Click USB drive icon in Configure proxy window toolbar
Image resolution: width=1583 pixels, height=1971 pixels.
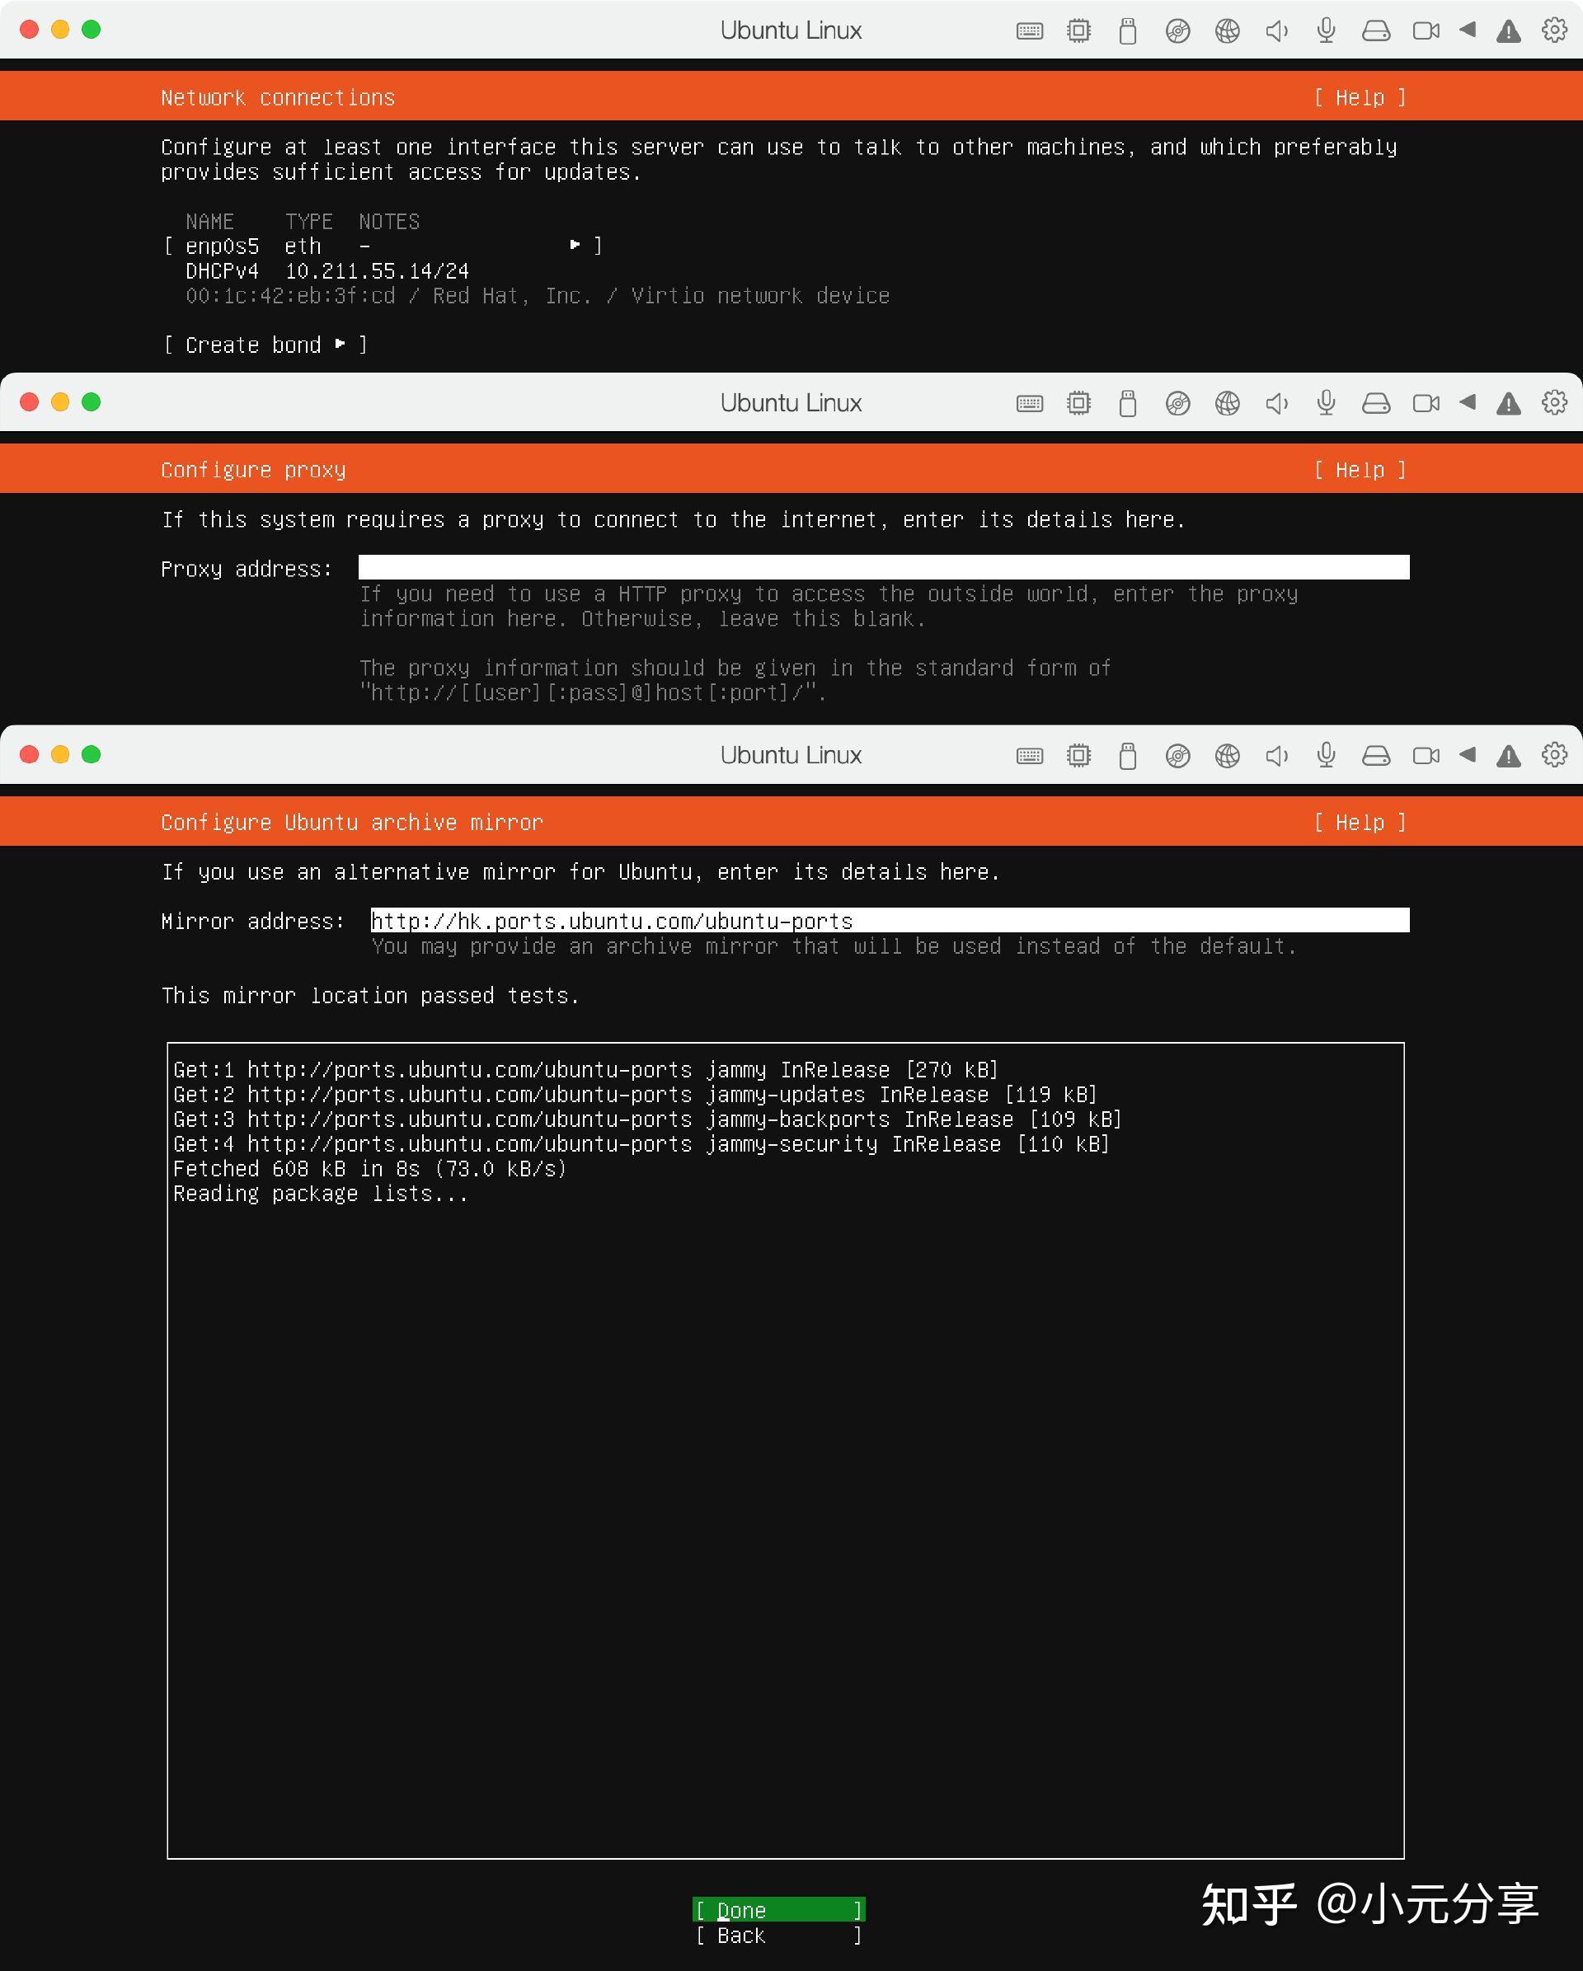pyautogui.click(x=1128, y=403)
